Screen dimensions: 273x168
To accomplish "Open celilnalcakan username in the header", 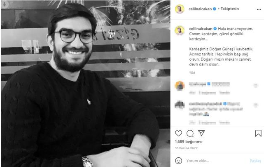I will click(200, 9).
